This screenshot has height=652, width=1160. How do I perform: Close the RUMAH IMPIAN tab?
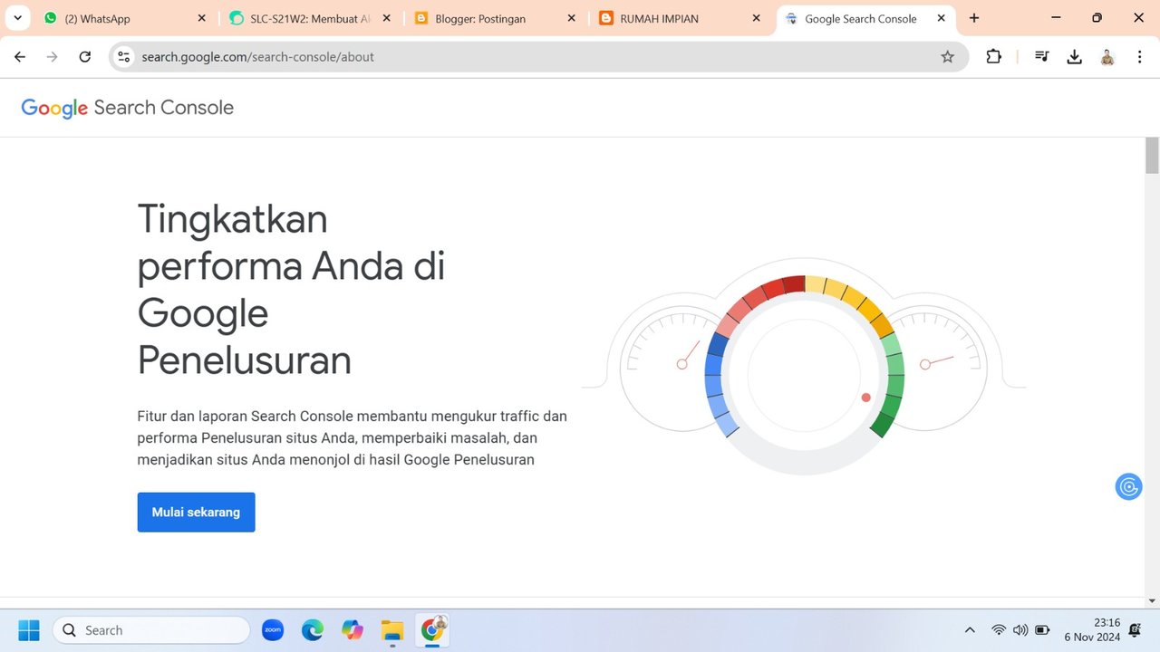tap(757, 18)
